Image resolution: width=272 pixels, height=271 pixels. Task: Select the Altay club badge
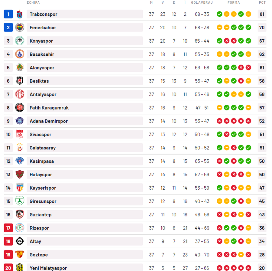point(20,241)
